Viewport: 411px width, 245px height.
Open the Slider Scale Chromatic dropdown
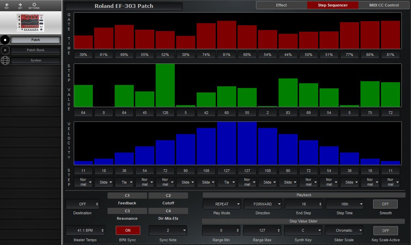pyautogui.click(x=344, y=230)
